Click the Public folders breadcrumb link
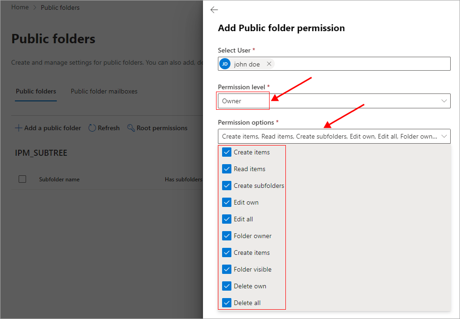 tap(60, 7)
